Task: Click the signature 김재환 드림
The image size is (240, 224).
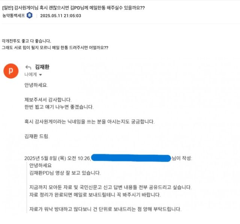Action: click(x=37, y=136)
